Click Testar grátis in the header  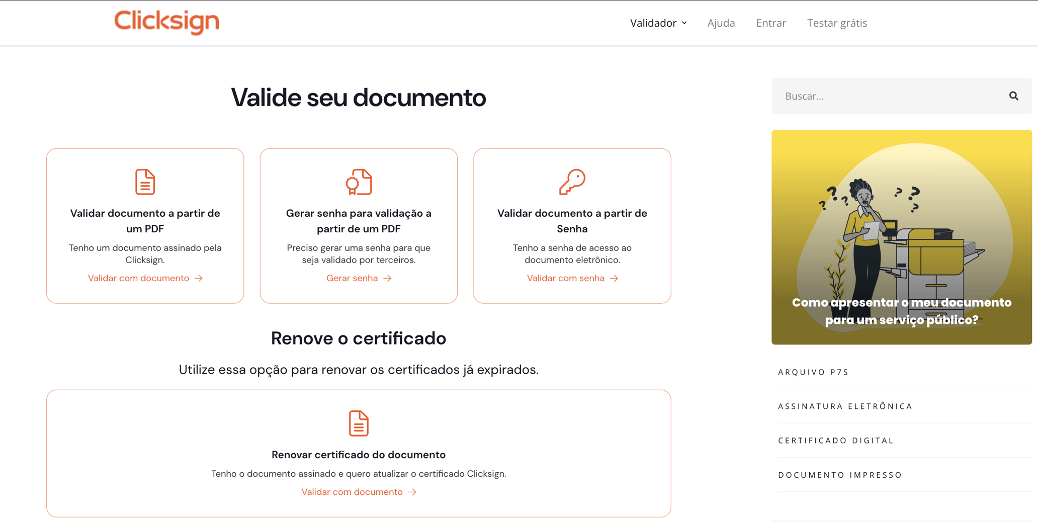[x=837, y=23]
